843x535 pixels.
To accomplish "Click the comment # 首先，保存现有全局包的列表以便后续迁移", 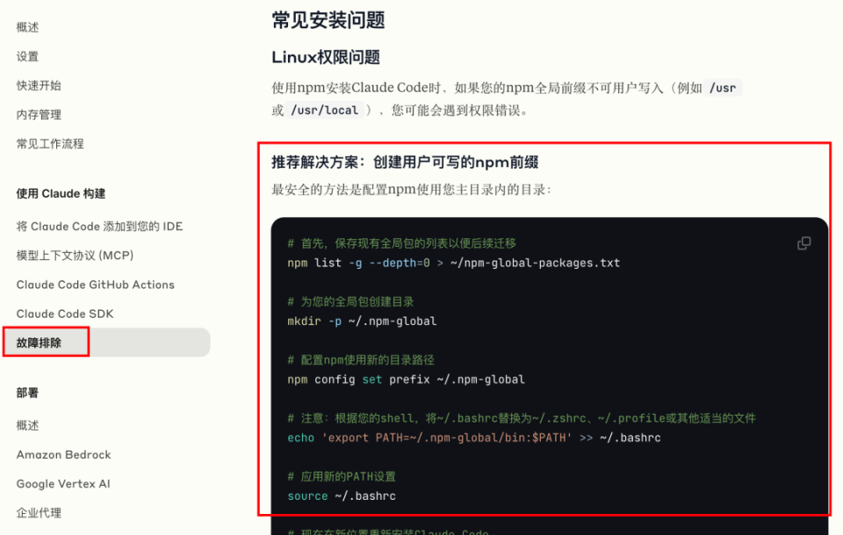I will (401, 243).
